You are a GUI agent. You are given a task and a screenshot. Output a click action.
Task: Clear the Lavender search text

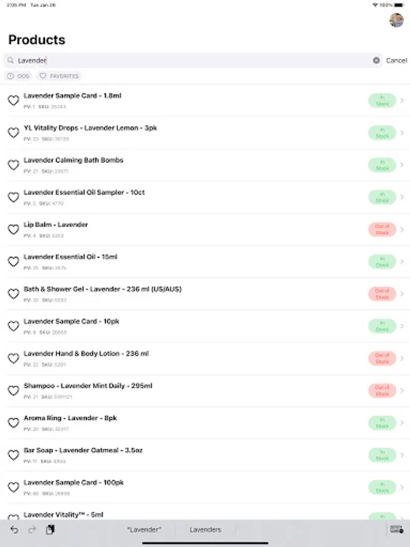tap(376, 60)
